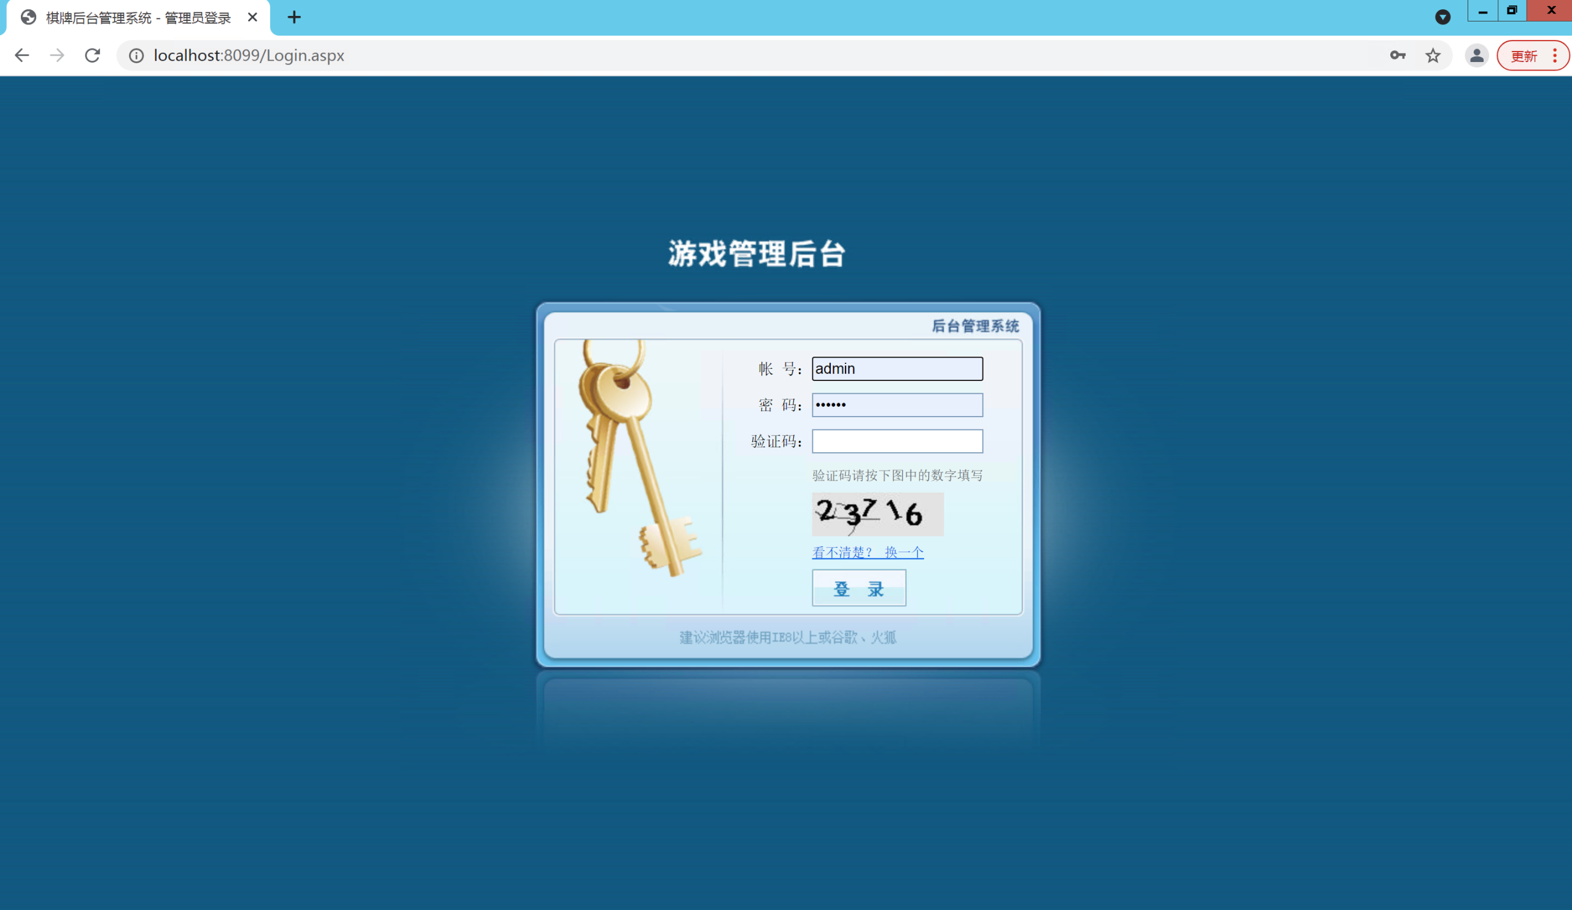Click the 更新 update button
This screenshot has height=910, width=1572.
[x=1523, y=56]
